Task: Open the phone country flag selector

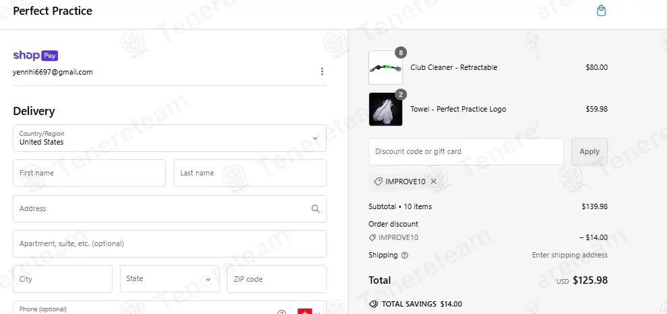Action: tap(309, 311)
